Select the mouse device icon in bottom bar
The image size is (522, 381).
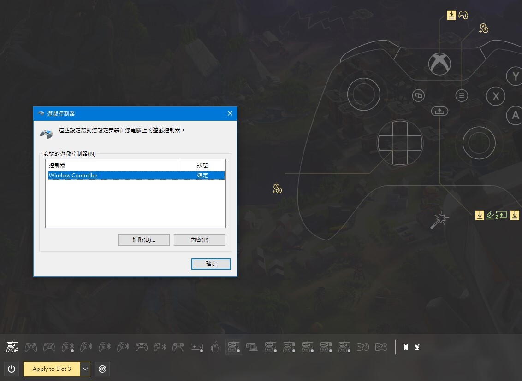pyautogui.click(x=214, y=347)
